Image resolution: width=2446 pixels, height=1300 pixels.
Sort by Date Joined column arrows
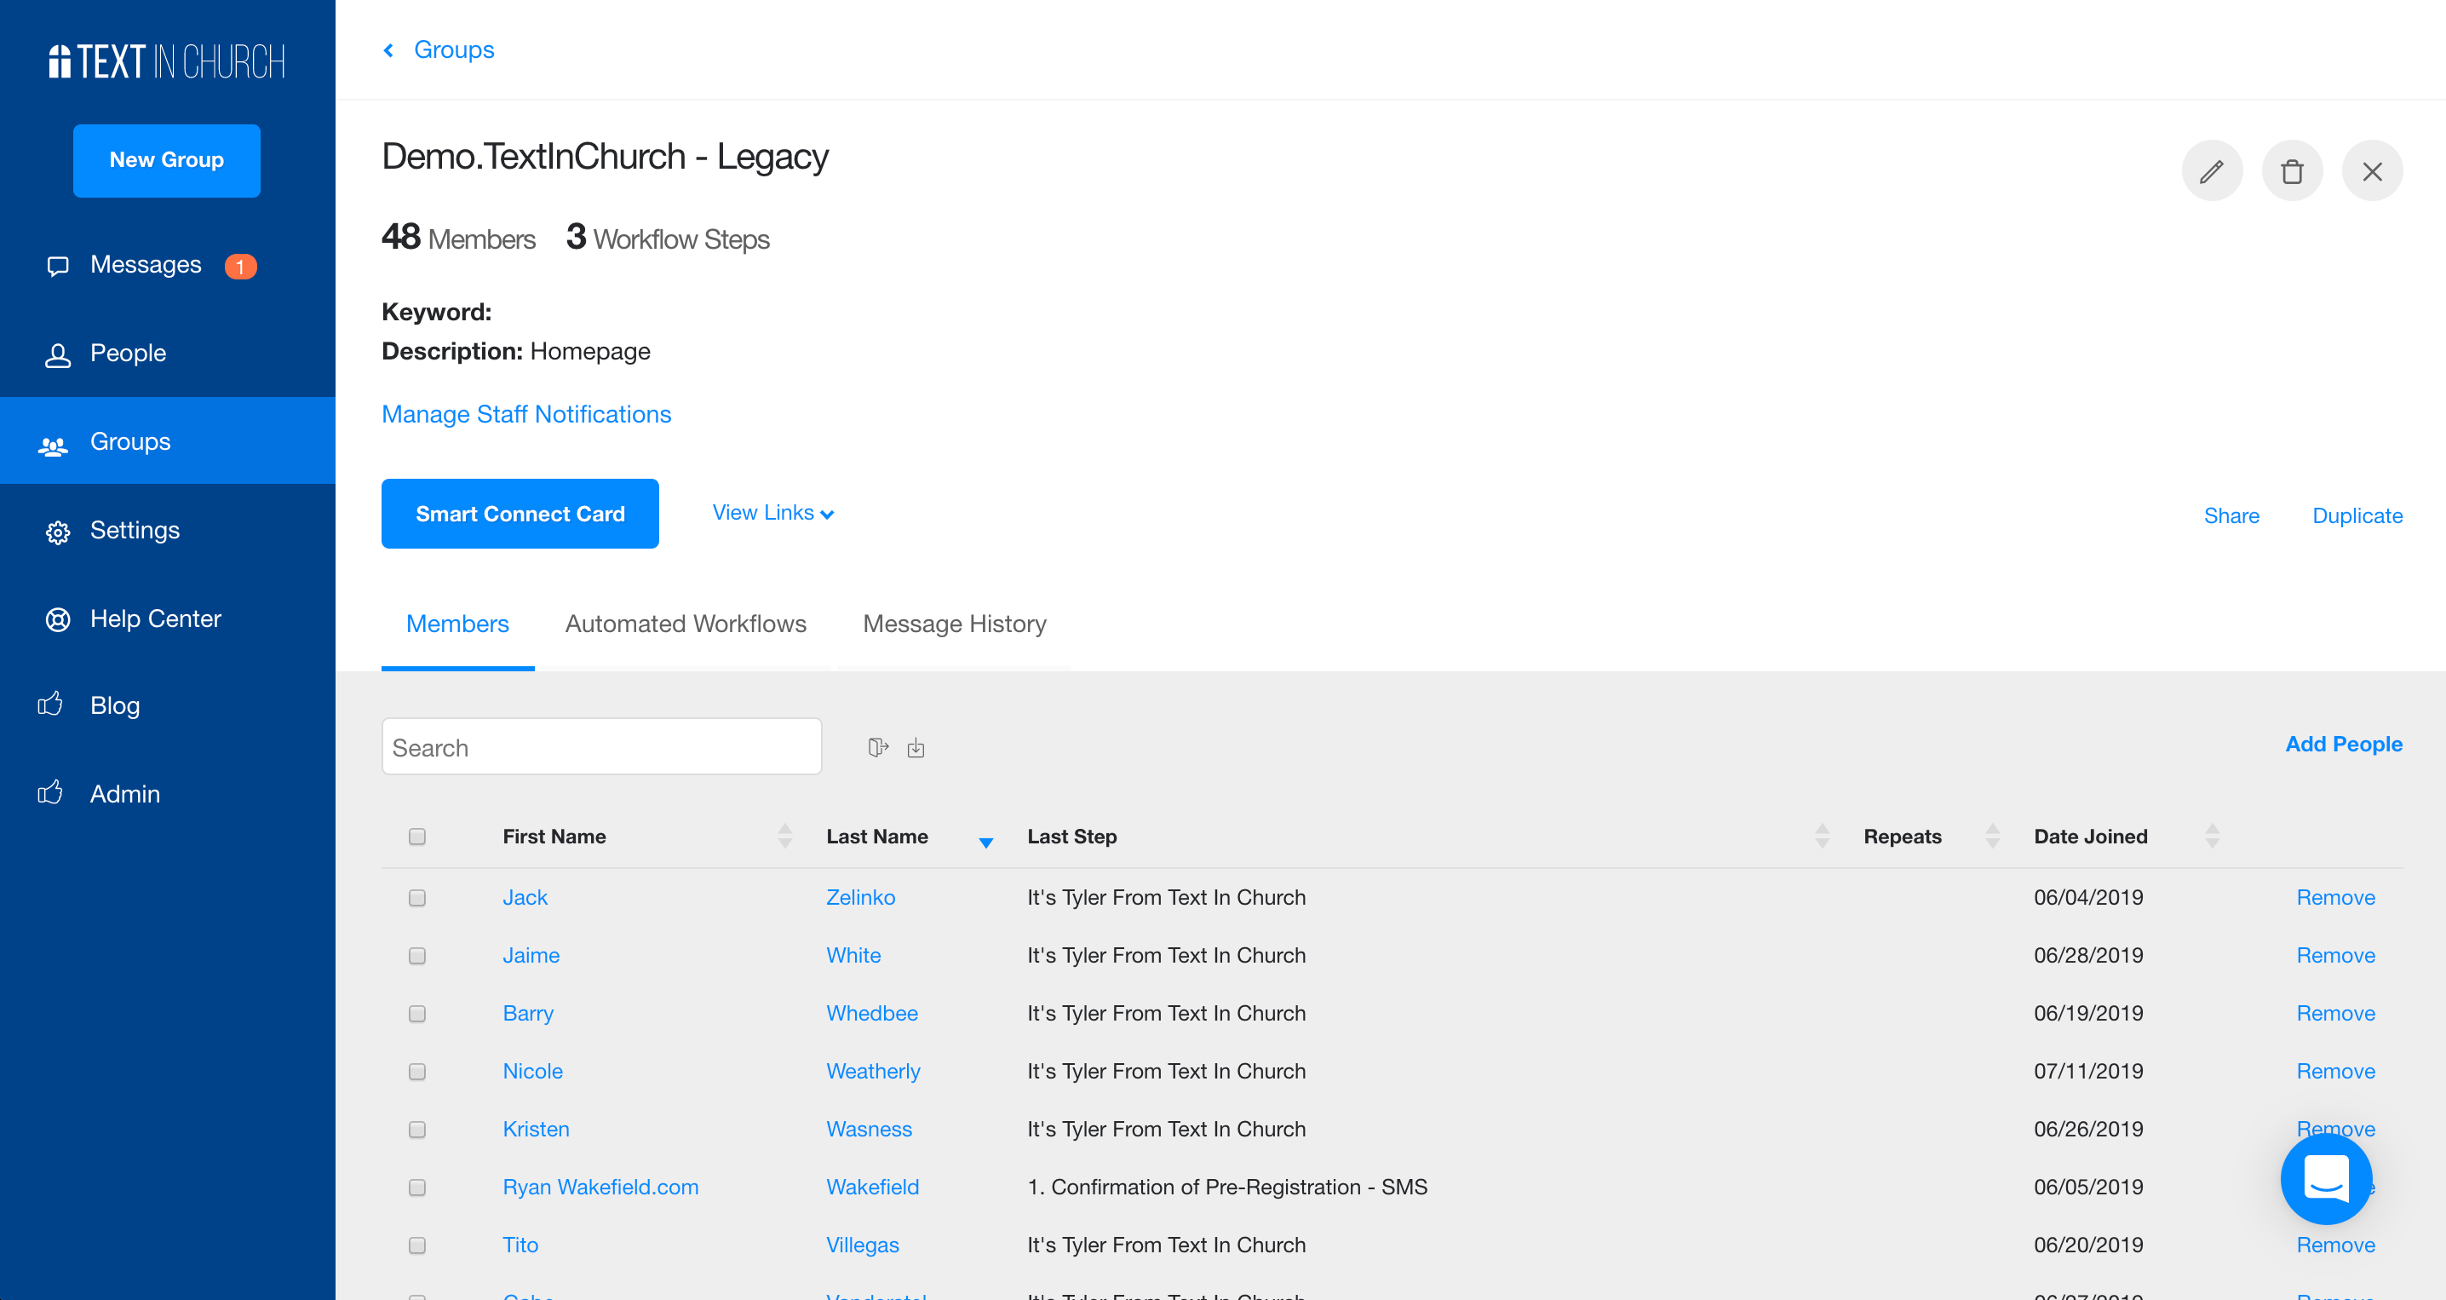pyautogui.click(x=2212, y=836)
